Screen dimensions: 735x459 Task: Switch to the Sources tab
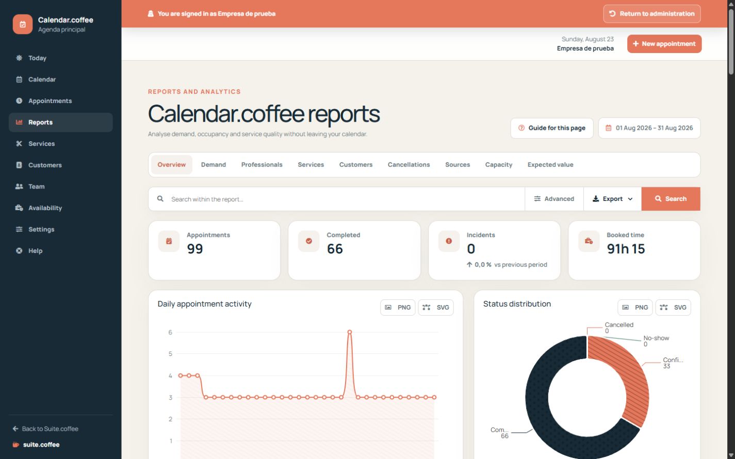[x=458, y=165]
